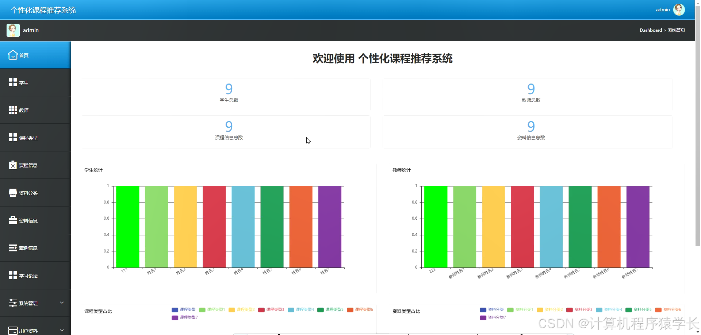701x335 pixels.
Task: Click the light blue 教师姓名4 bar
Action: pos(551,227)
